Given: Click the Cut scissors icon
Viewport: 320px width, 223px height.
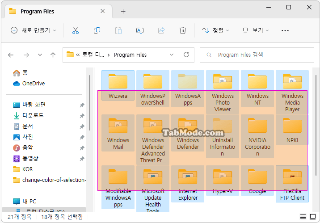Looking at the screenshot, I should (75, 30).
